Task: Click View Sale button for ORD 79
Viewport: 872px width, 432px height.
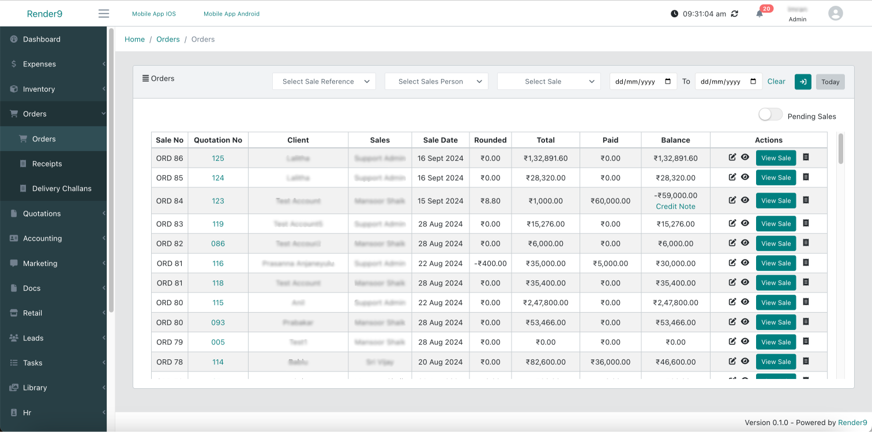Action: tap(776, 342)
